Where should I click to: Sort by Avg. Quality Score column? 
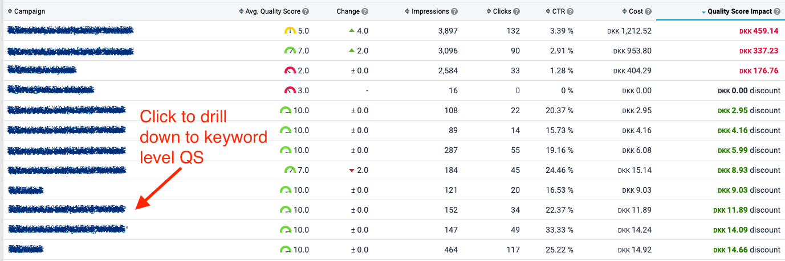pos(272,11)
